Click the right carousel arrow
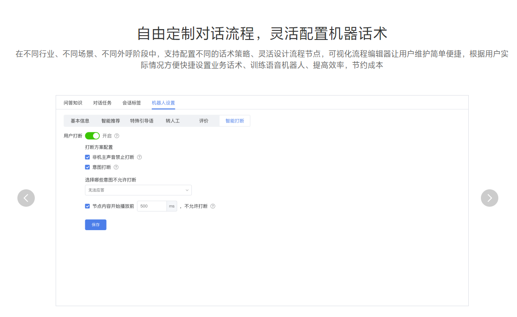Image resolution: width=517 pixels, height=317 pixels. point(490,198)
